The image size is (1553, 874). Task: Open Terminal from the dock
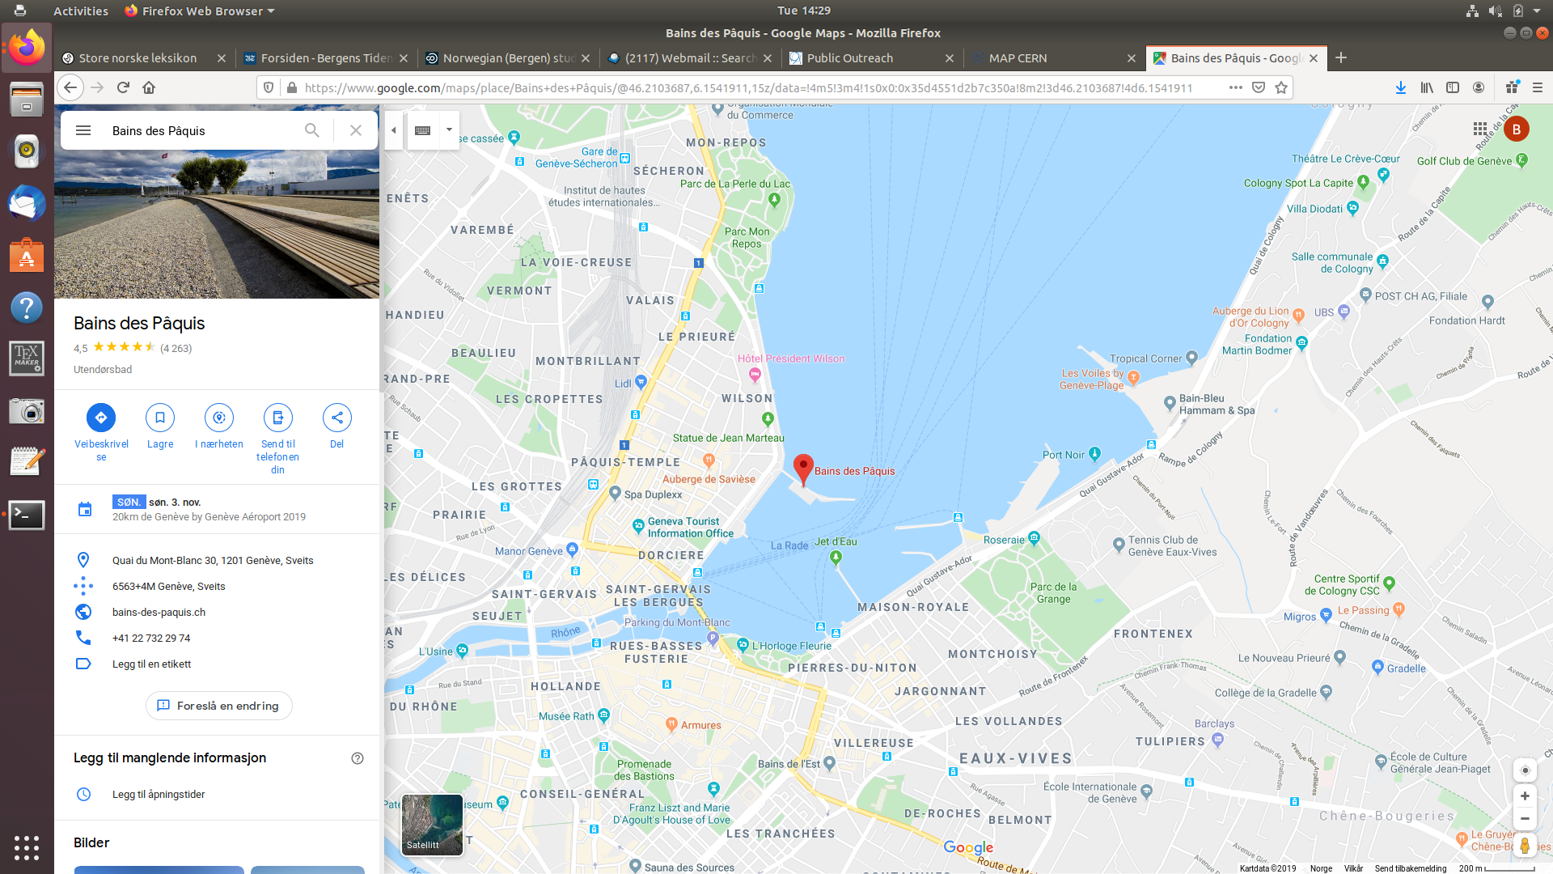click(27, 515)
